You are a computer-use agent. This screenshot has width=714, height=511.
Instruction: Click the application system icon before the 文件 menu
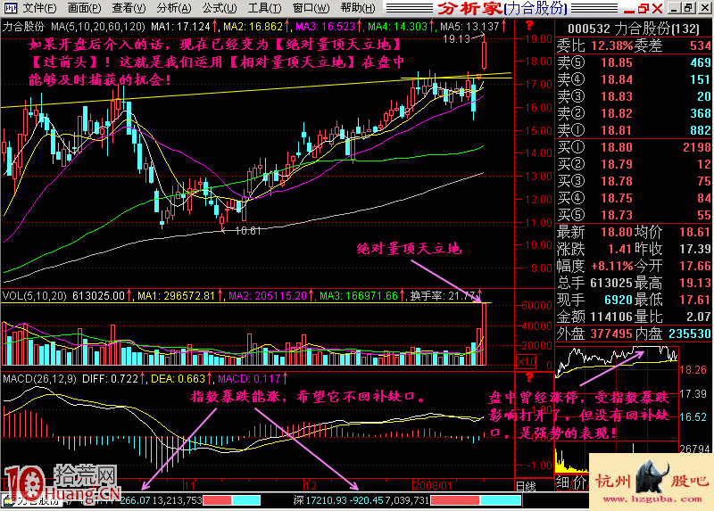pos(10,8)
